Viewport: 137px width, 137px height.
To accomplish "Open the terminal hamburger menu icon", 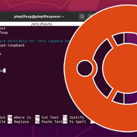I will pyautogui.click(x=90, y=16).
